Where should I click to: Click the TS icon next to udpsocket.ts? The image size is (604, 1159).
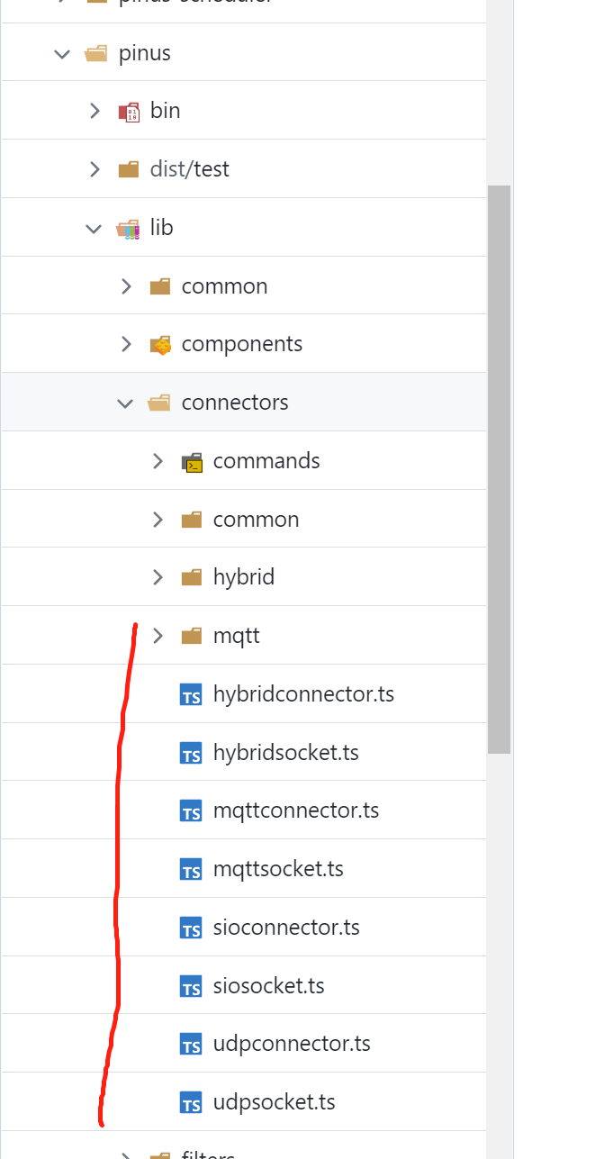coord(191,1101)
